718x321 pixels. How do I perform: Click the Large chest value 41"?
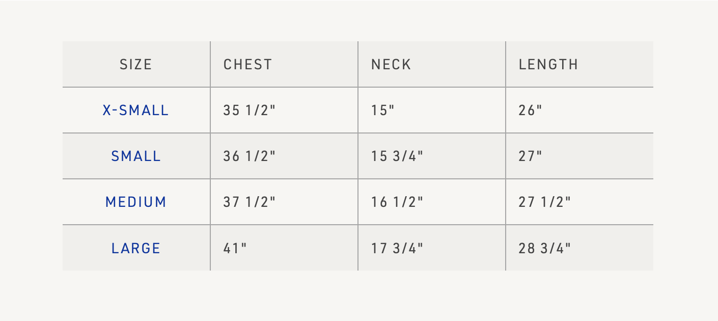235,248
